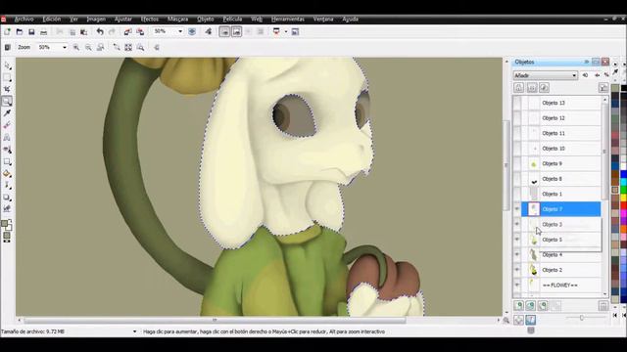The width and height of the screenshot is (627, 352).
Task: Click New Object button in Objetos panel
Action: [518, 306]
